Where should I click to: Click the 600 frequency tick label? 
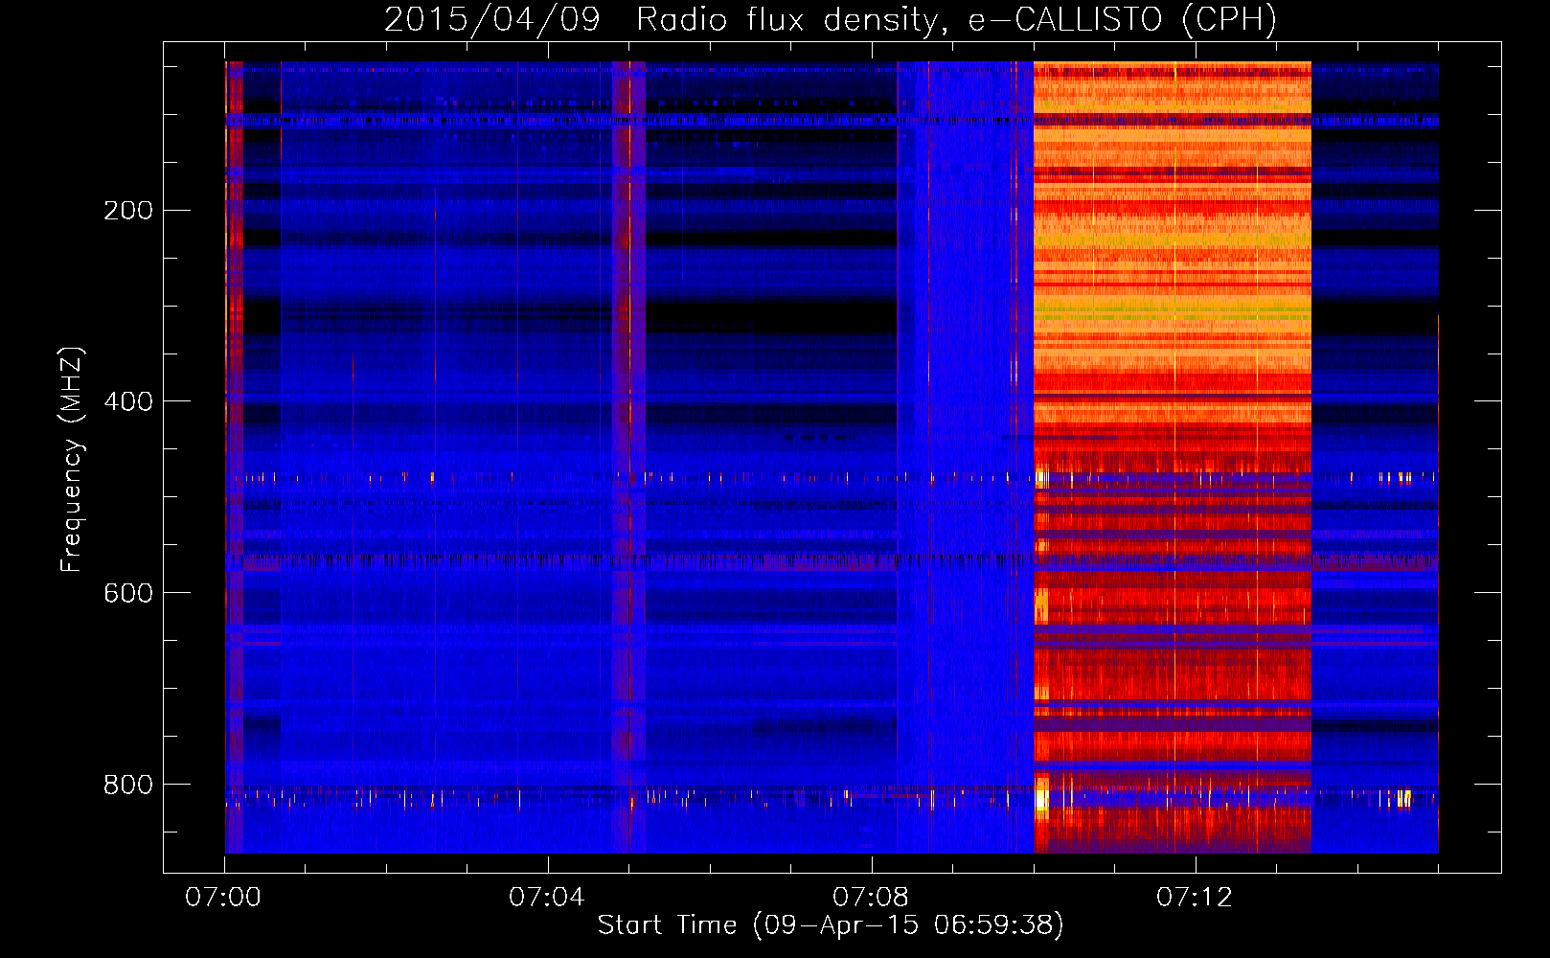tap(128, 593)
